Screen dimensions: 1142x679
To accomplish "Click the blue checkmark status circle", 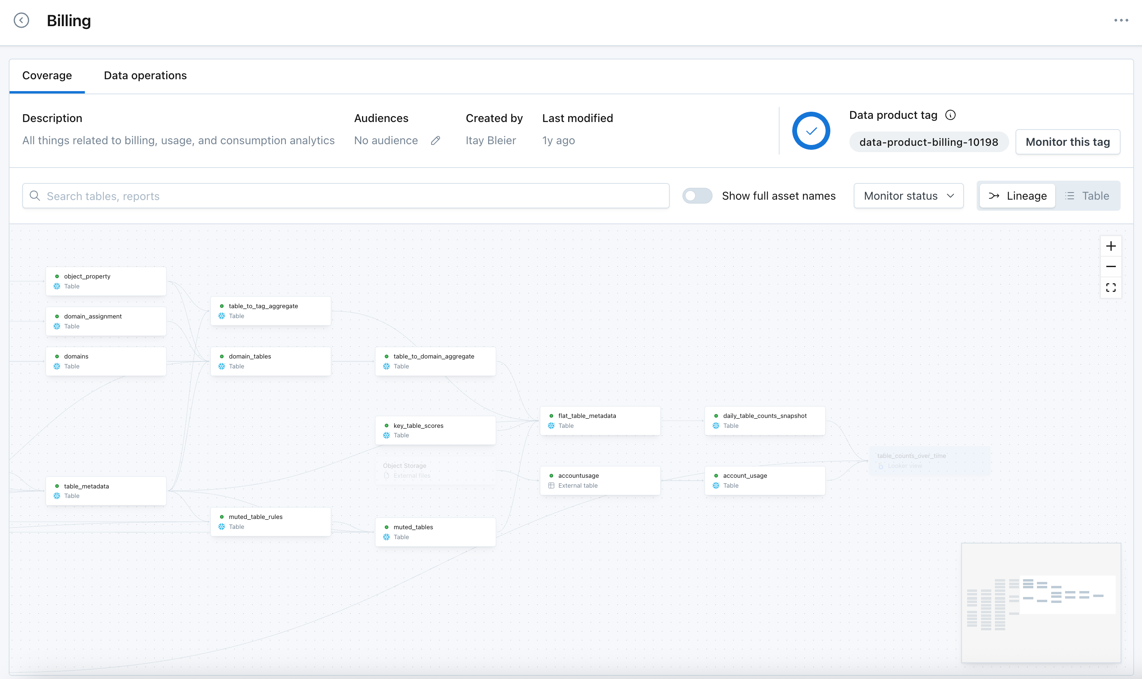I will tap(811, 131).
